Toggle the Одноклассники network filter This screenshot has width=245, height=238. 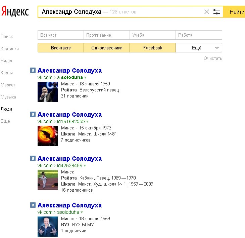[x=107, y=48]
